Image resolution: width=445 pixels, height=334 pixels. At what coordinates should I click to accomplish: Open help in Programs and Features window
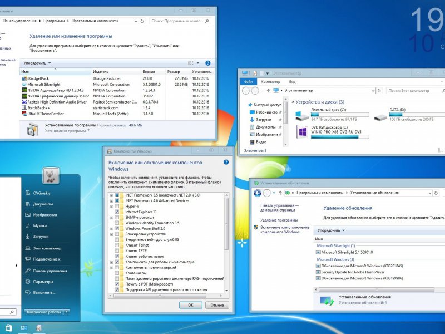tap(207, 63)
